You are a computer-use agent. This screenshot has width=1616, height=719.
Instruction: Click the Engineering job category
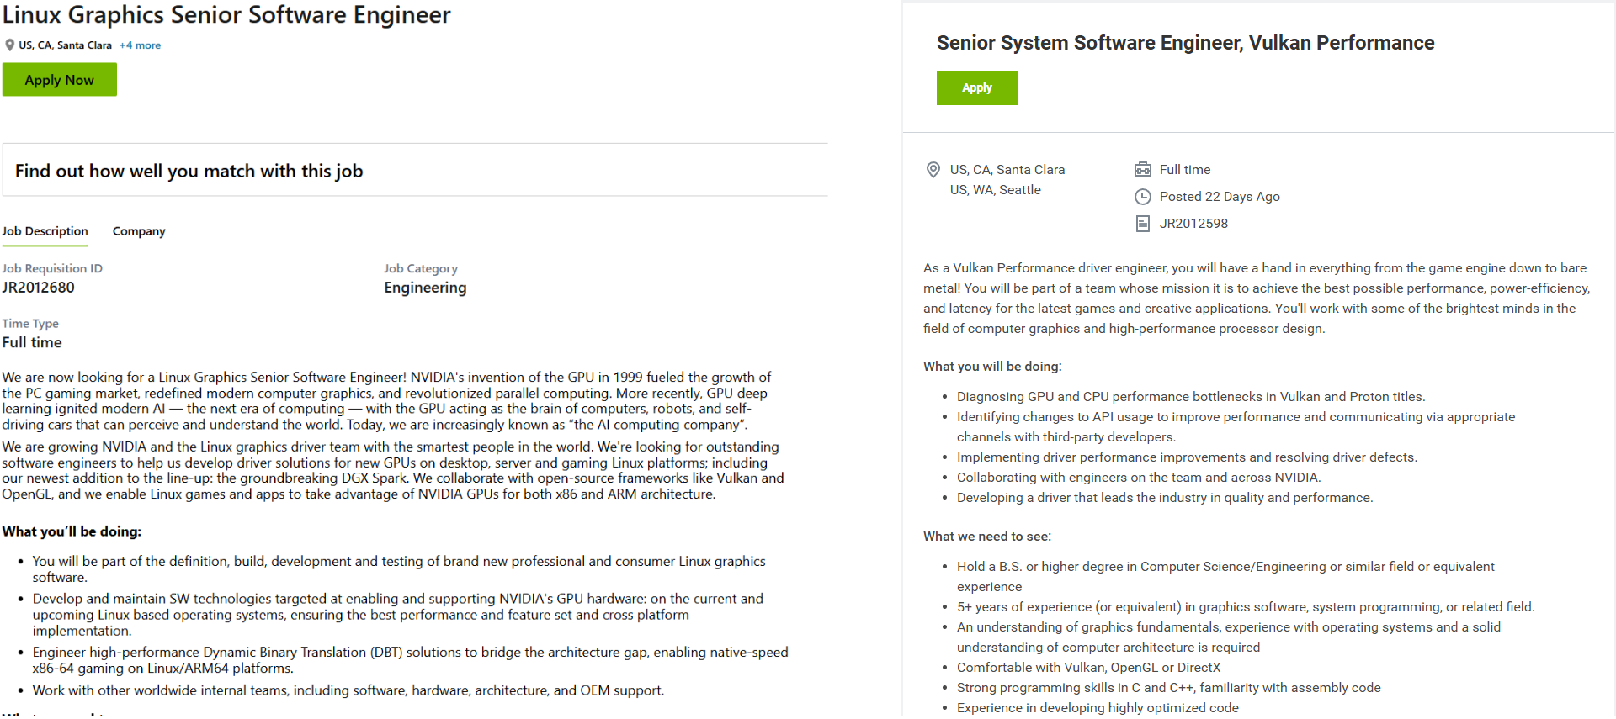pyautogui.click(x=424, y=288)
